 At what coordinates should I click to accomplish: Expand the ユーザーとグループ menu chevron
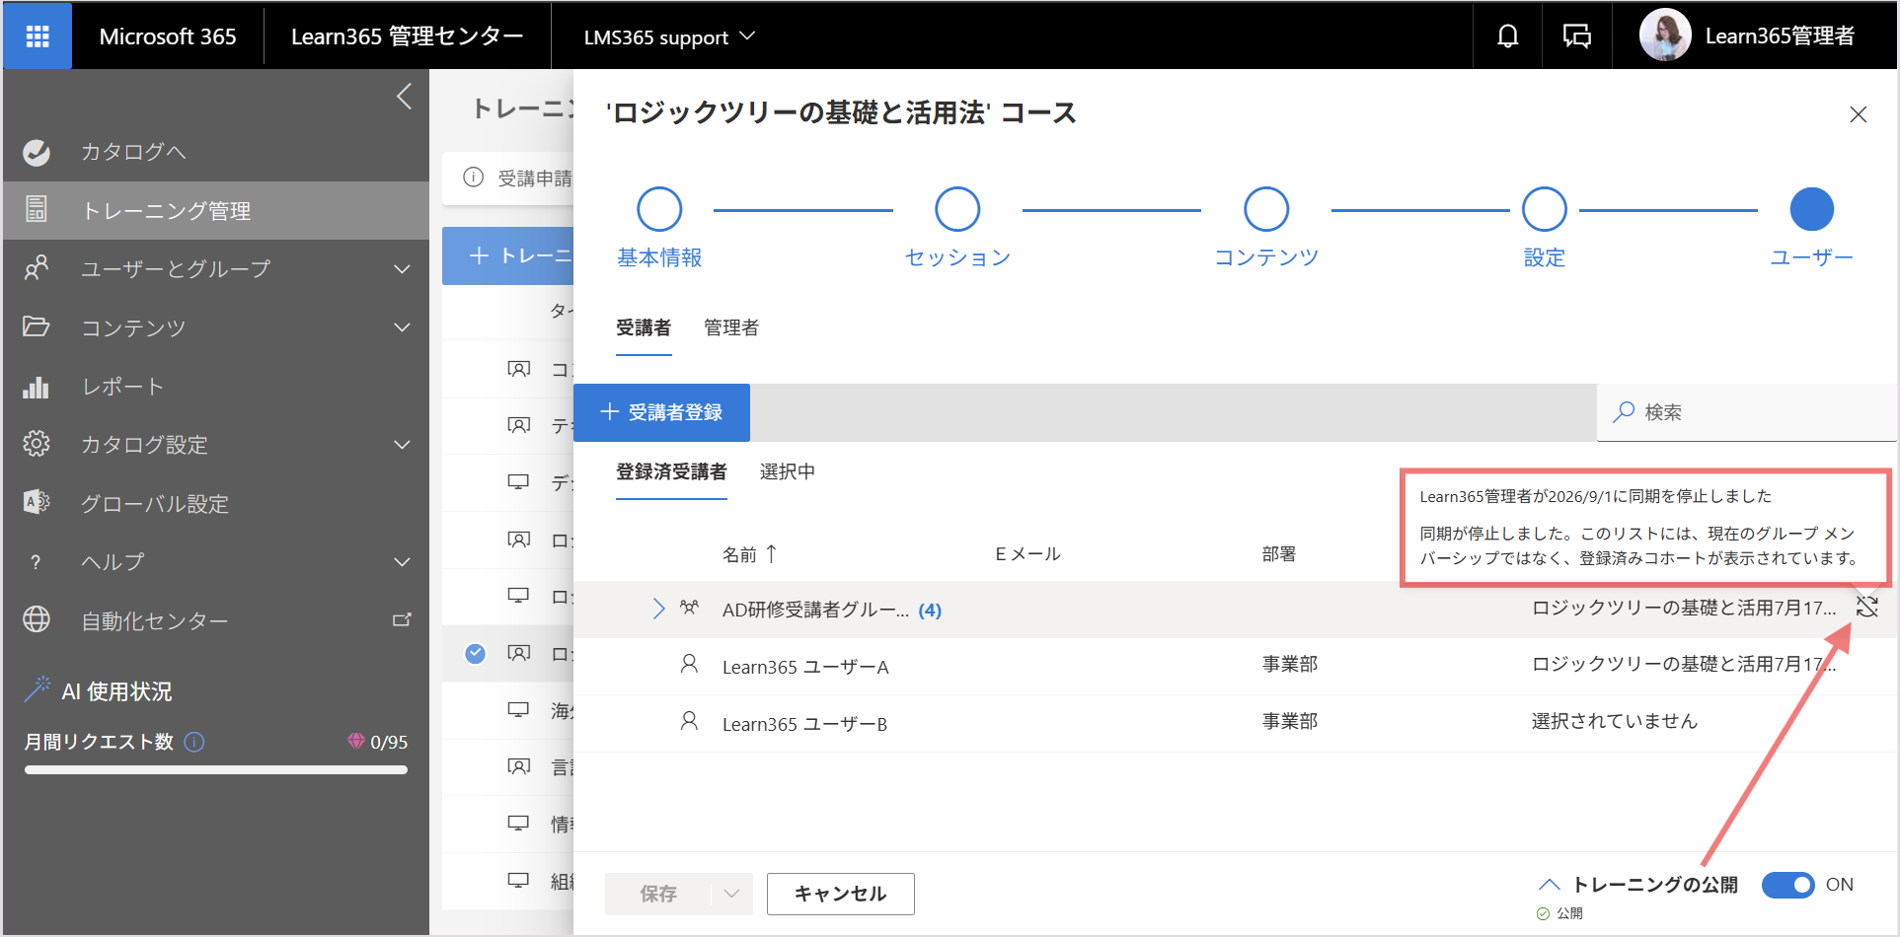point(402,268)
